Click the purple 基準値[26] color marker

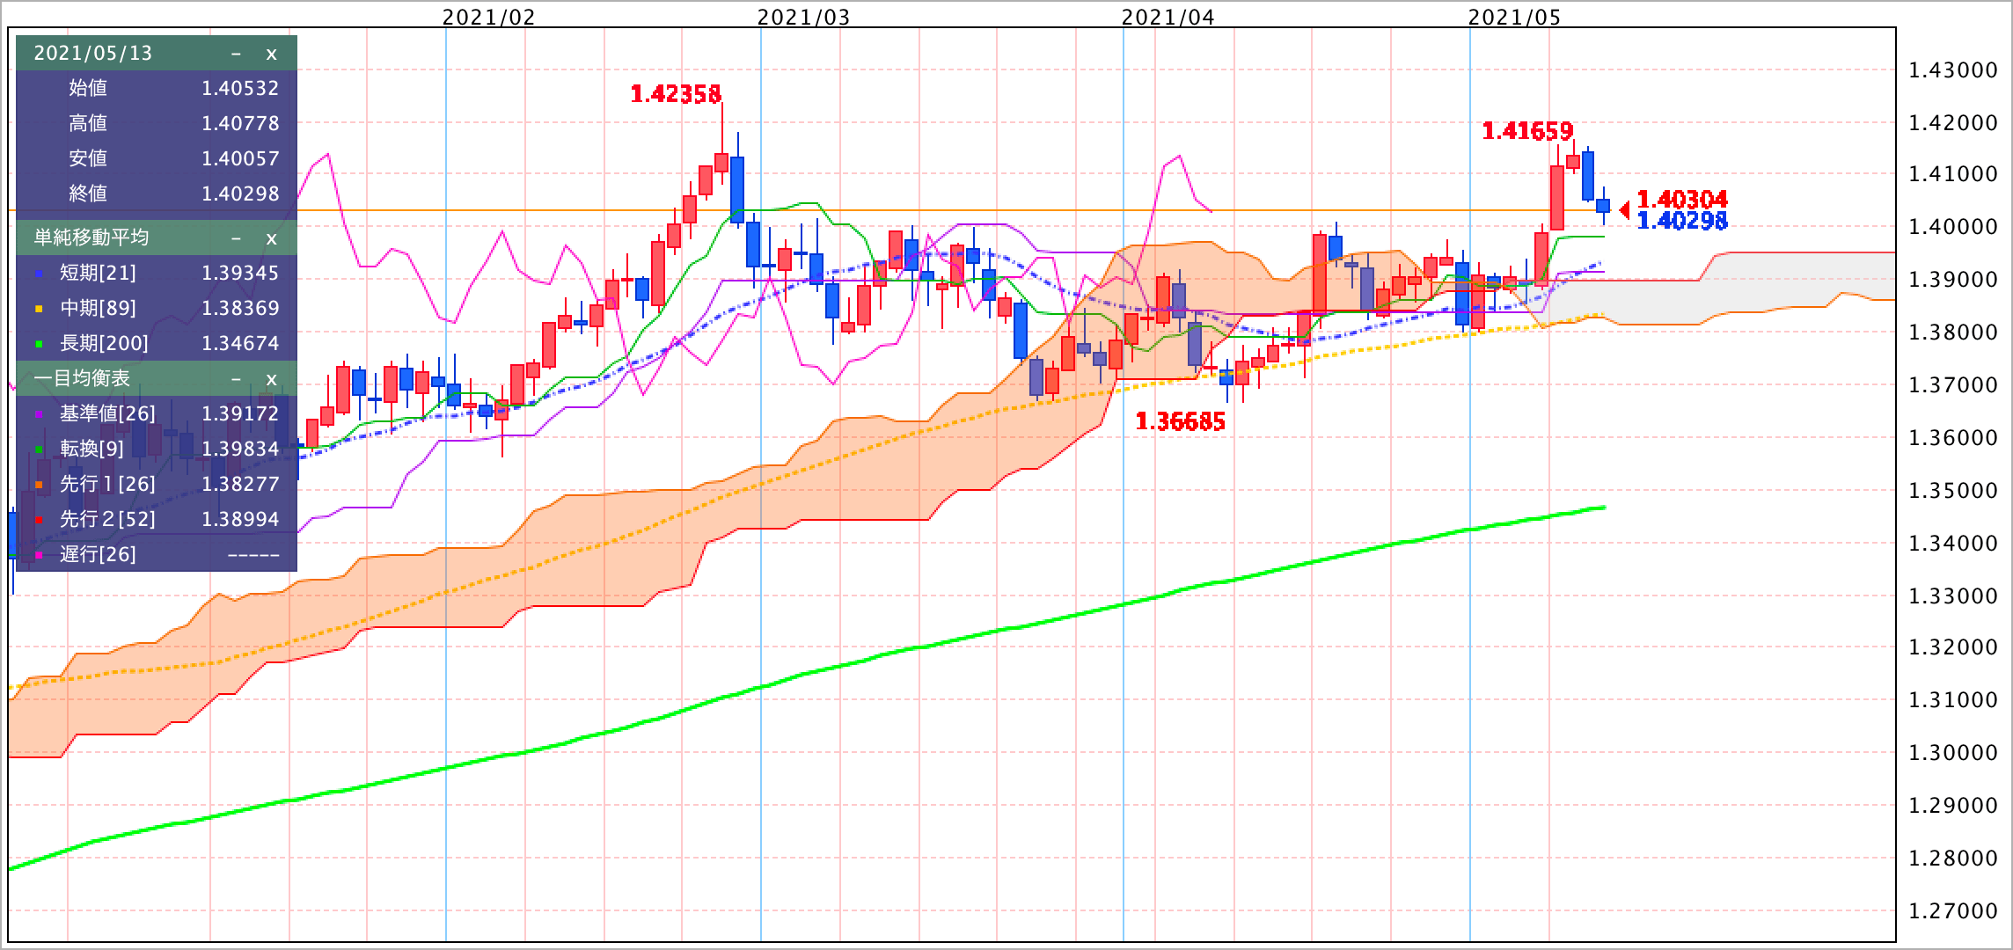click(x=39, y=415)
